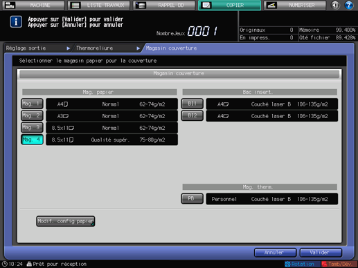
Task: Select paper tray Mag. 2
Action: [32, 115]
